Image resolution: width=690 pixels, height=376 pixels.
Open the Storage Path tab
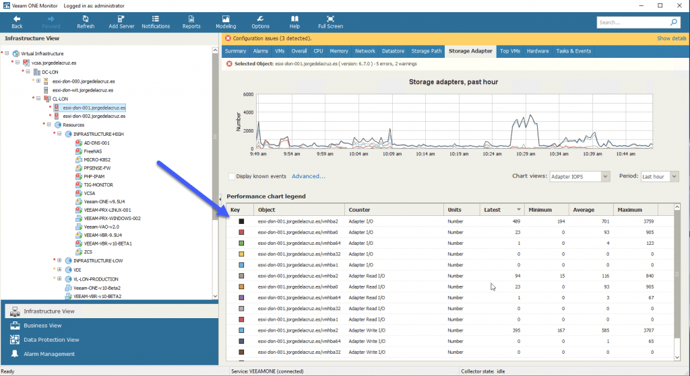pos(426,51)
